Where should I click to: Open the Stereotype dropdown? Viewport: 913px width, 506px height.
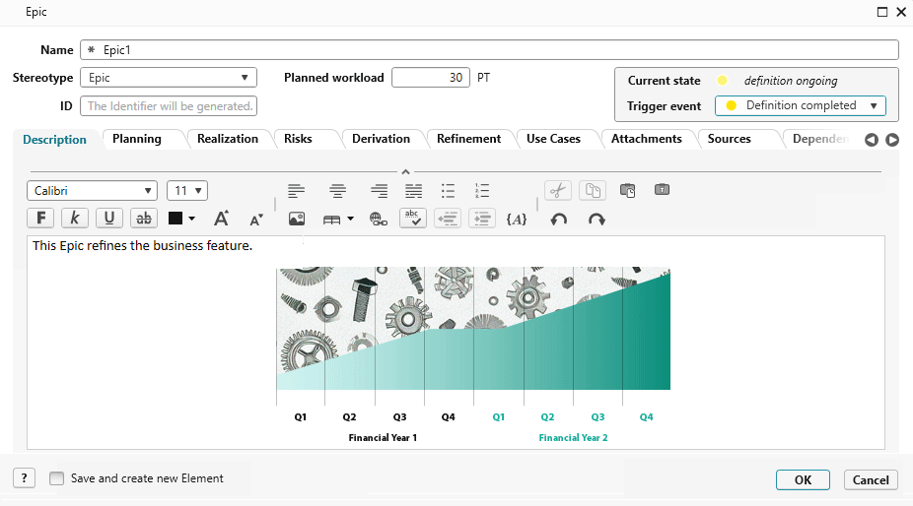pos(168,78)
